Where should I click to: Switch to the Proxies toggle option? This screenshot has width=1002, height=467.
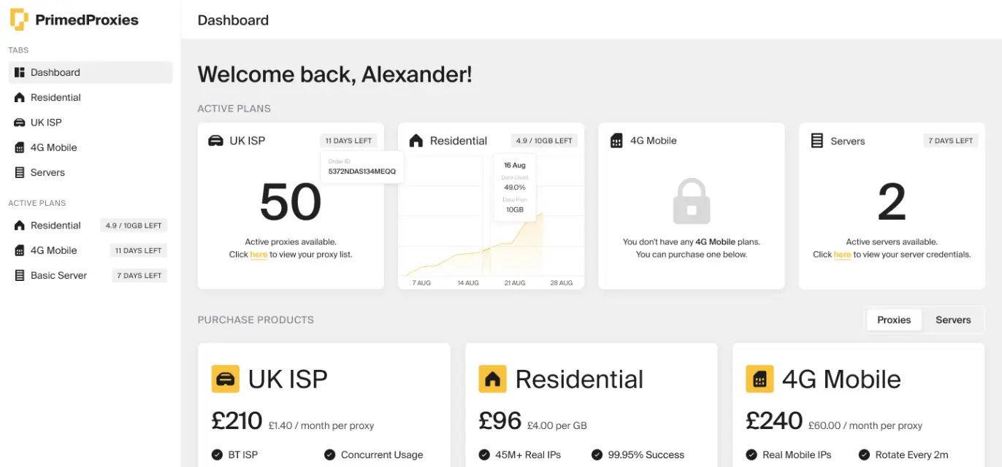894,320
